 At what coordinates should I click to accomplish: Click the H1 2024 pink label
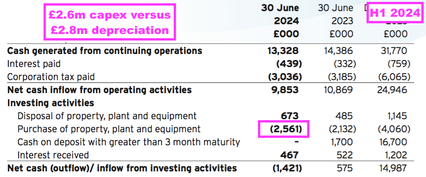395,13
